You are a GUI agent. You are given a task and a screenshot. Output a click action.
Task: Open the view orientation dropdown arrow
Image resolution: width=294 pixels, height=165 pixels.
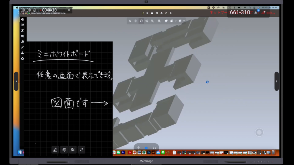(x=175, y=21)
